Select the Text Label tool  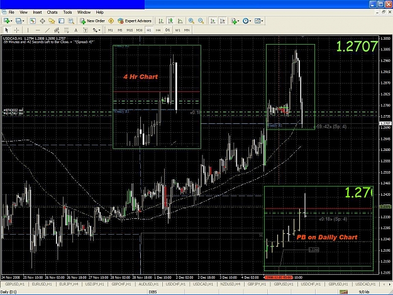(86, 30)
